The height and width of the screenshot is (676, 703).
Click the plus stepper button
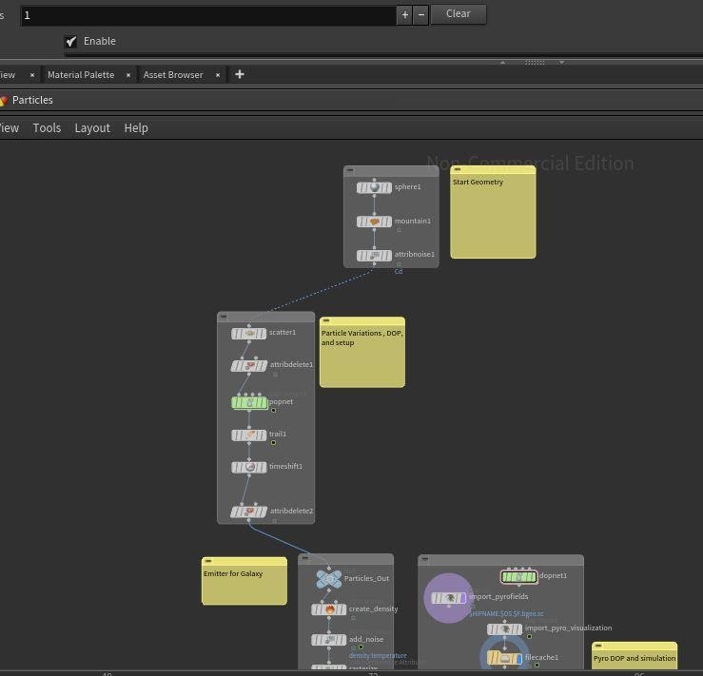(x=405, y=14)
